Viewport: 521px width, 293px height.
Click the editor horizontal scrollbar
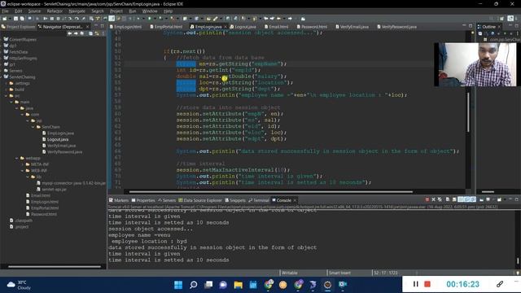click(x=271, y=192)
